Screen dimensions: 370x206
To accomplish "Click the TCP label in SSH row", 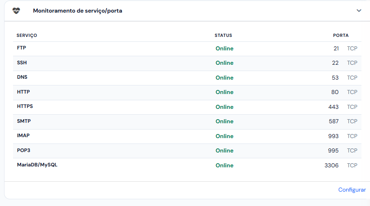I will coord(352,63).
